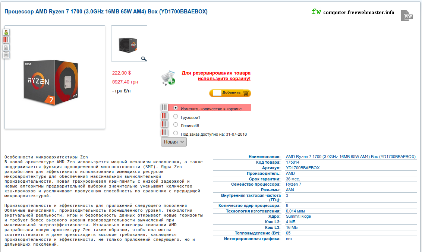This screenshot has height=252, width=422.
Task: Click the article value YD1700BBAEBOX
Action: [x=303, y=168]
